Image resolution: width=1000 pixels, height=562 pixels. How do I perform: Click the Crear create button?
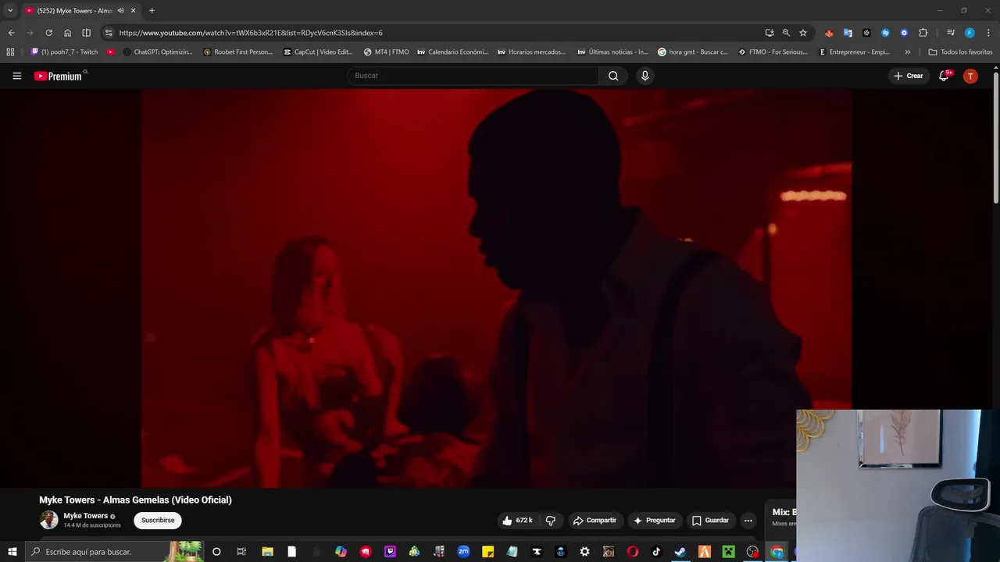coord(909,76)
